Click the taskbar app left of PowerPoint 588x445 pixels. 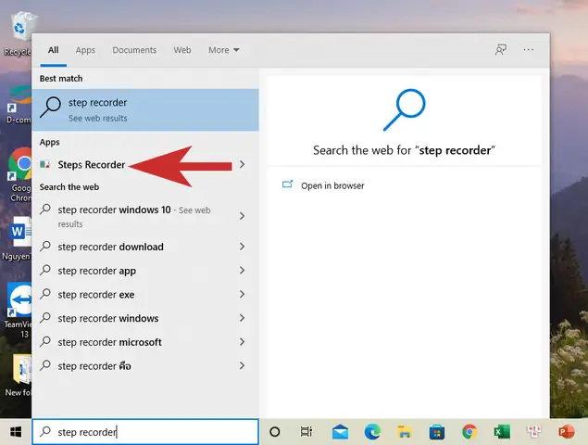(534, 432)
